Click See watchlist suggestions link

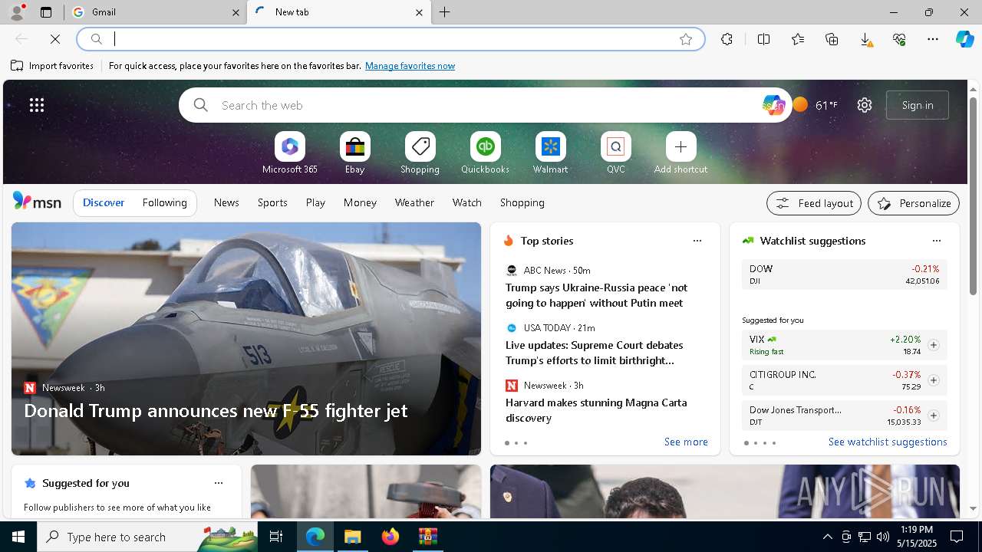pos(888,442)
